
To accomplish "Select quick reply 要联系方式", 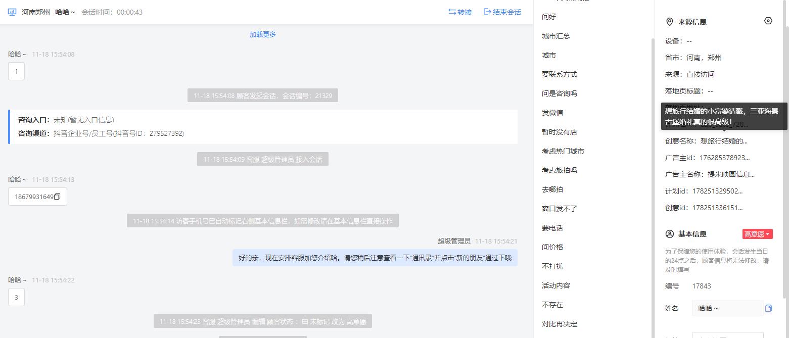I will pyautogui.click(x=560, y=74).
